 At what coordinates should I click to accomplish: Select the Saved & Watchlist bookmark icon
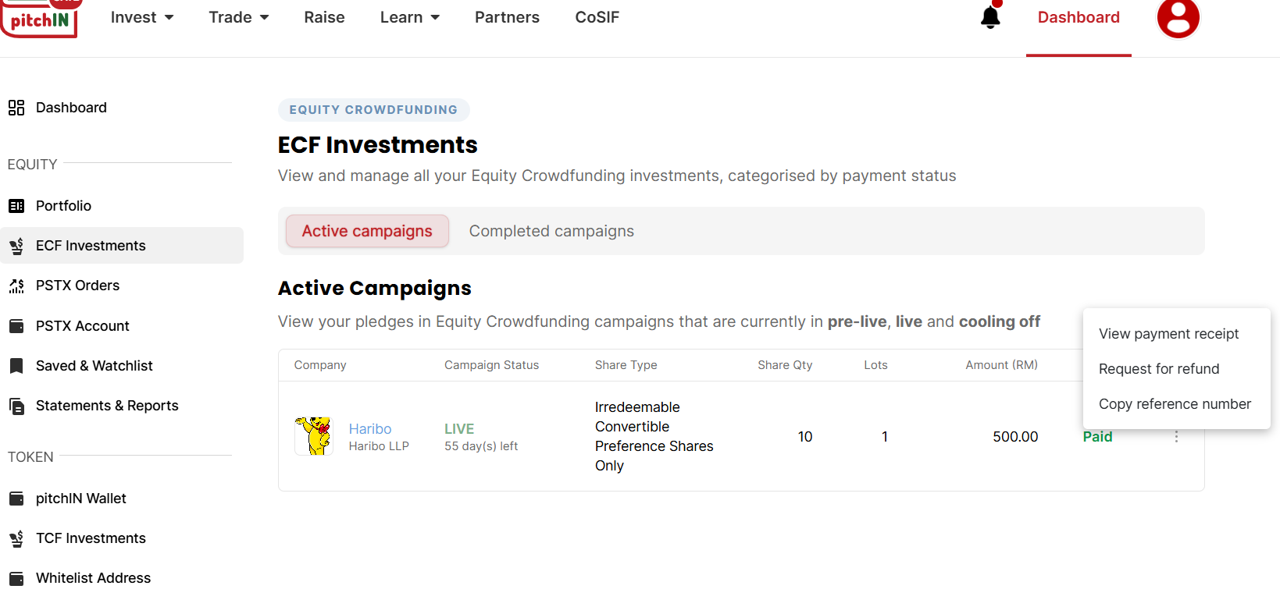point(16,366)
